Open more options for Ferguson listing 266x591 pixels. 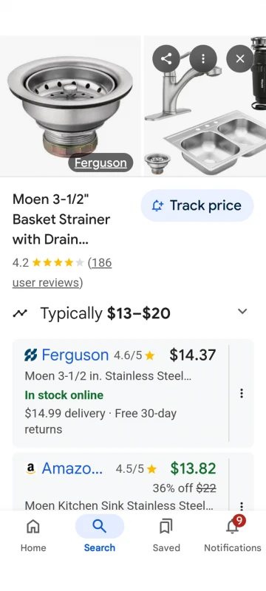pyautogui.click(x=242, y=394)
